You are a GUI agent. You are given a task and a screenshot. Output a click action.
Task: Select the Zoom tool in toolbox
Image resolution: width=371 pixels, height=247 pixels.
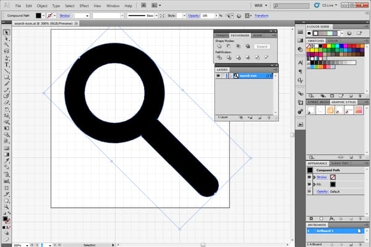tap(7, 207)
